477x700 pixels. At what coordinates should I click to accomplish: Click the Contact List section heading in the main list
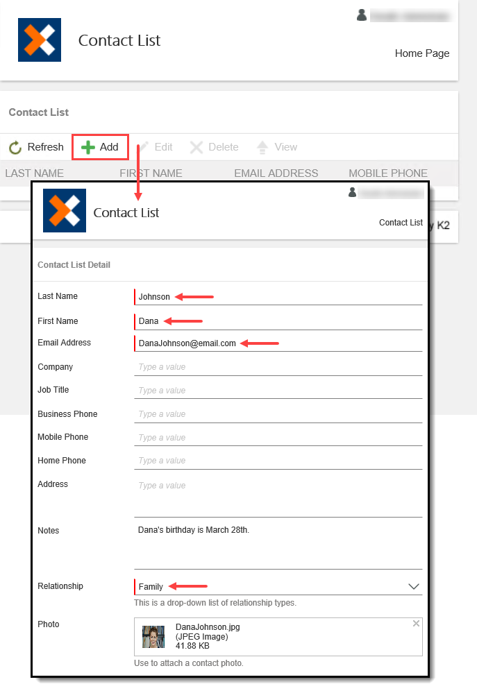tap(38, 112)
